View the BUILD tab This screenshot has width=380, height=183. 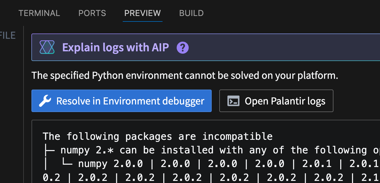191,13
